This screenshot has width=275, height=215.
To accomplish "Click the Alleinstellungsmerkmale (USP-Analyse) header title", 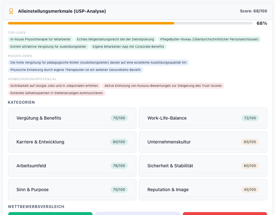I will (62, 11).
